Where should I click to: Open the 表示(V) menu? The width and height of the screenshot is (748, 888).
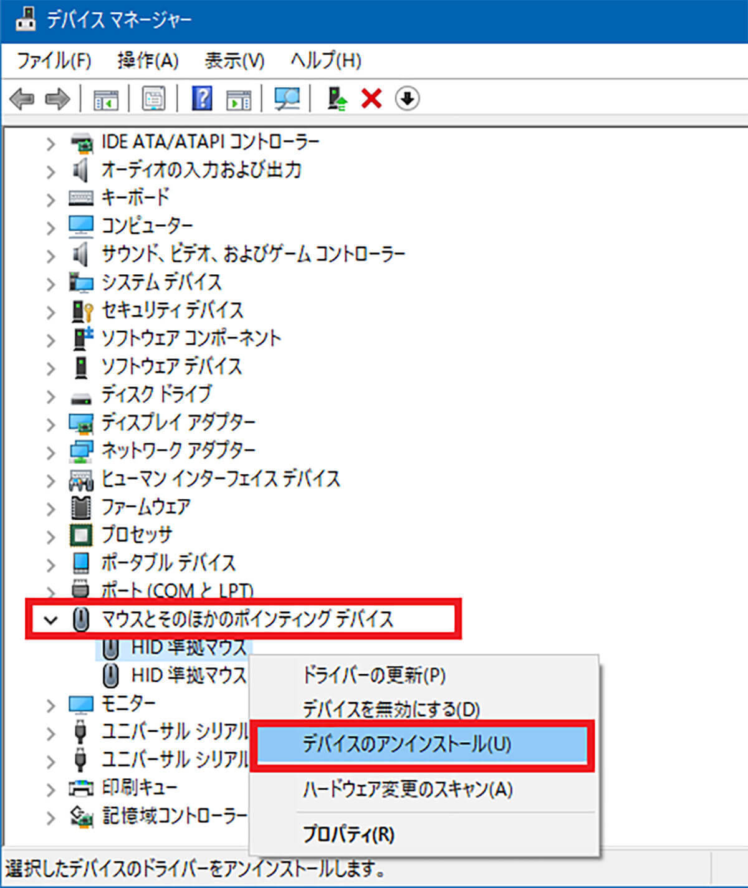(x=234, y=60)
